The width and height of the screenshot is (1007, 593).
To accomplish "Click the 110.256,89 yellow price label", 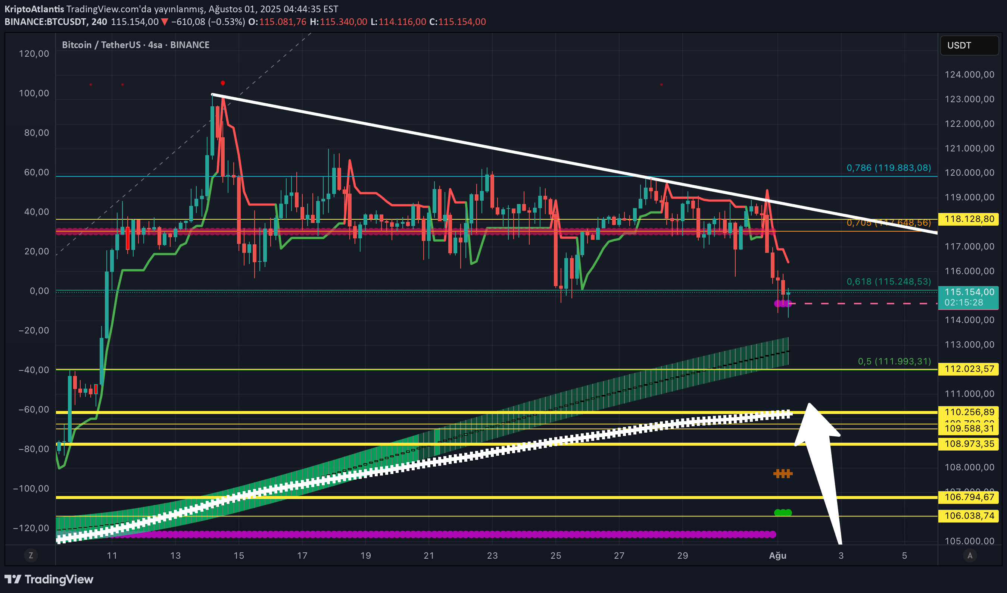I will tap(968, 412).
